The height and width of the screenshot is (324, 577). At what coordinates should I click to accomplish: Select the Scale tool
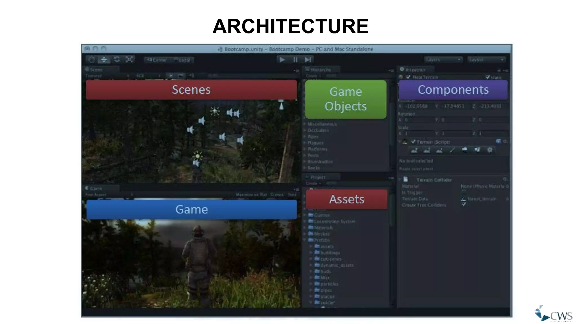(x=129, y=60)
